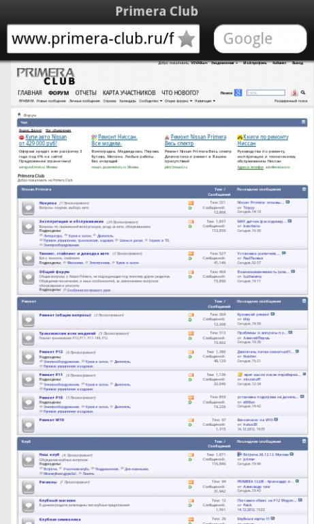
Task: Go to last post icon for Кузовной ремонт
Action: pyautogui.click(x=272, y=314)
